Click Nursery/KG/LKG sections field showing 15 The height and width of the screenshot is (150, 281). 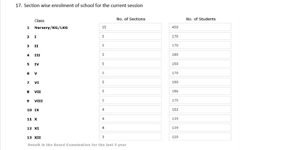pyautogui.click(x=130, y=27)
